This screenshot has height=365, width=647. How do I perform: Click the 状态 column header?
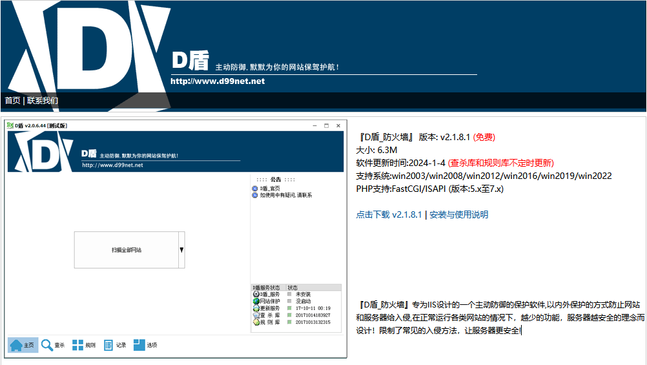tap(314, 287)
